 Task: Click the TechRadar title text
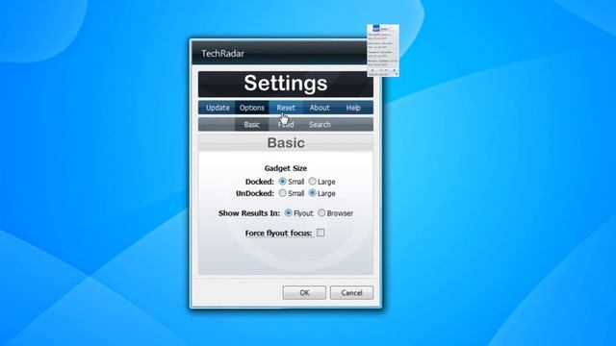(222, 54)
